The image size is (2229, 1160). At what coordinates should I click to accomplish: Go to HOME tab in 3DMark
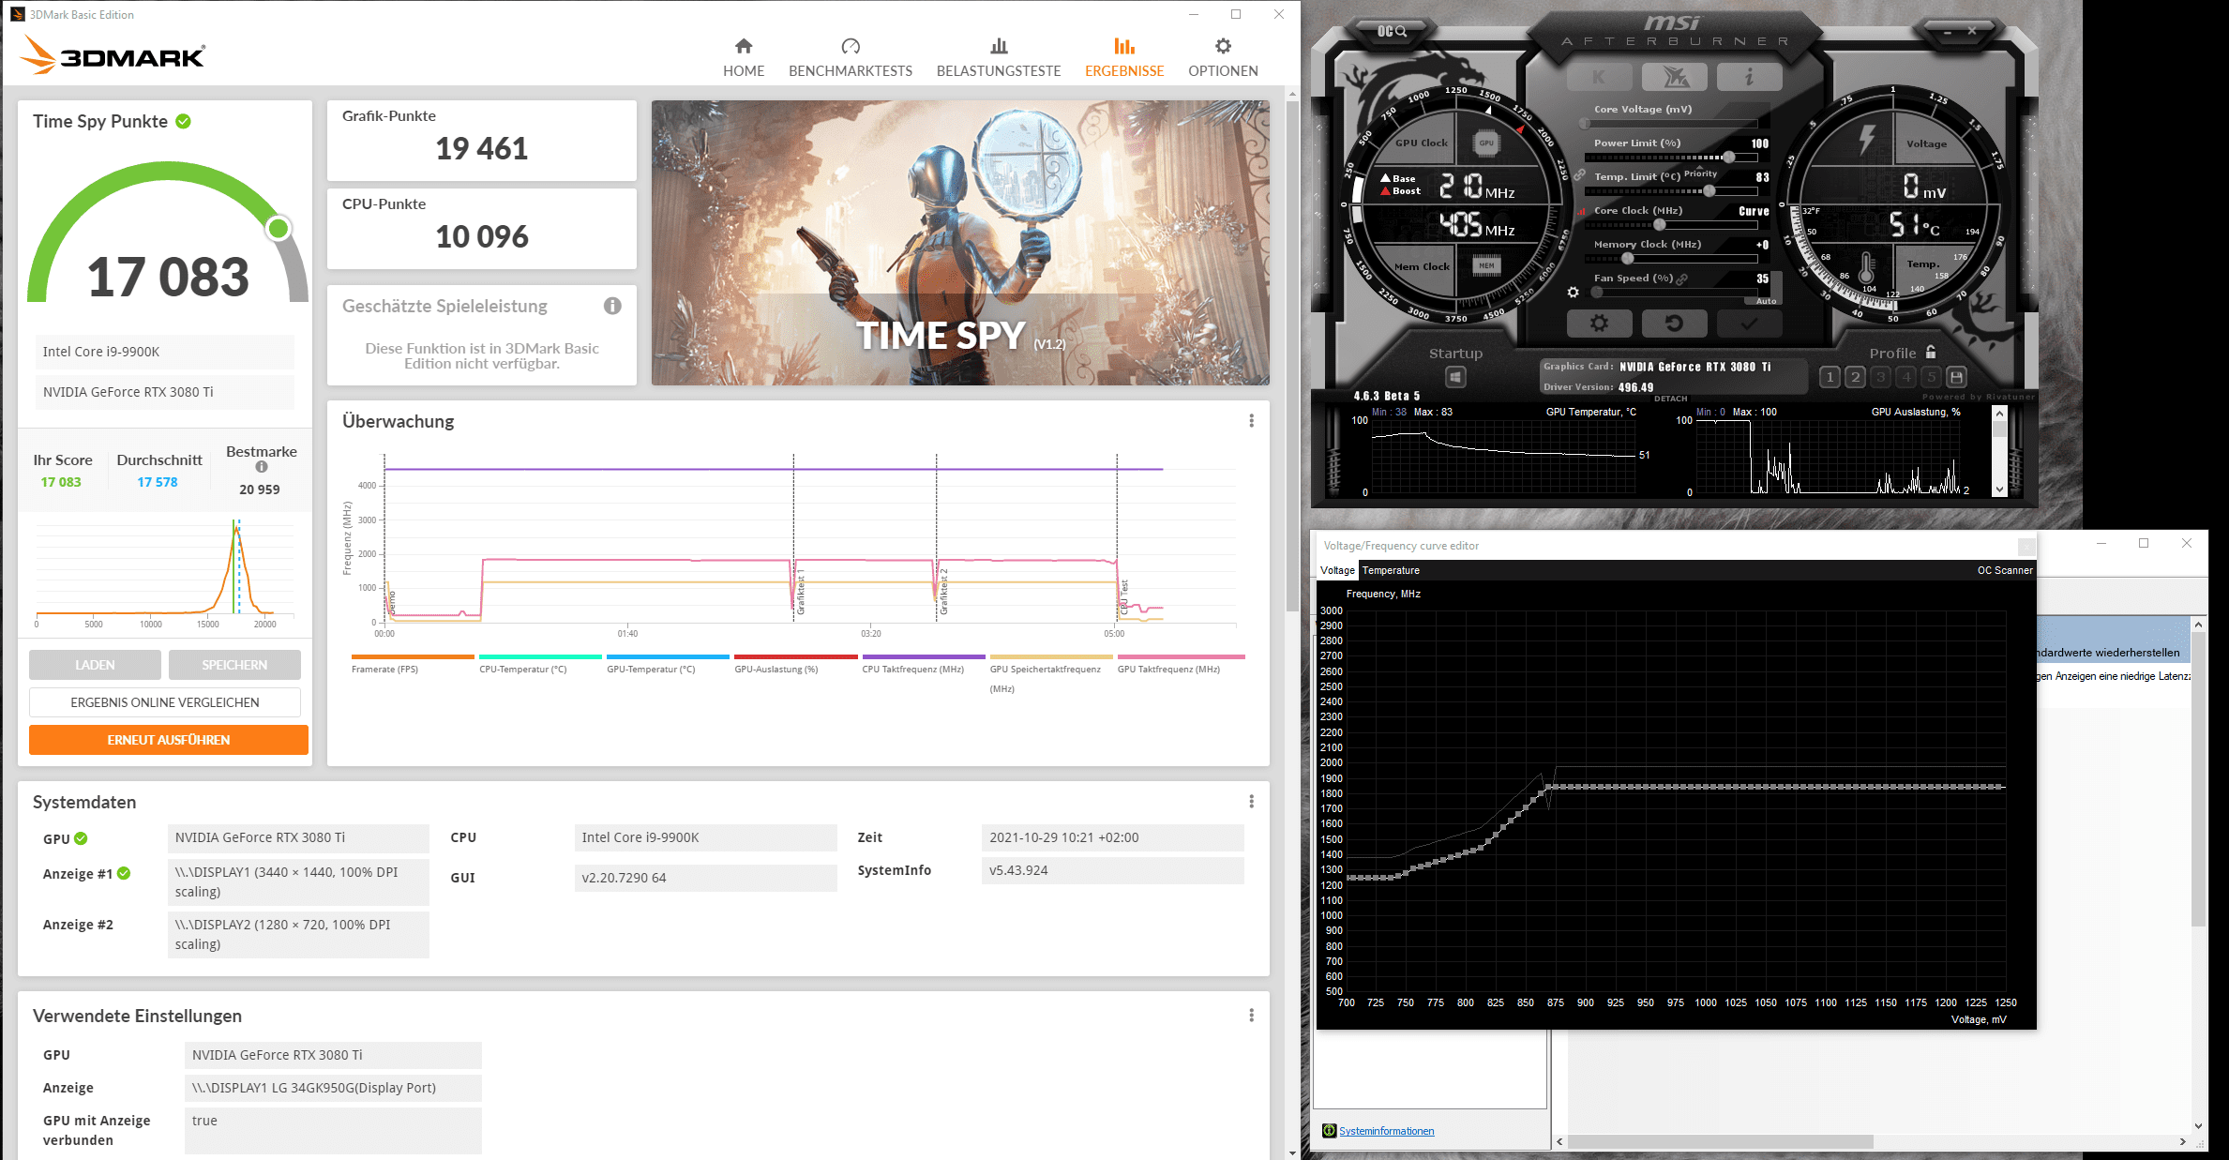744,57
